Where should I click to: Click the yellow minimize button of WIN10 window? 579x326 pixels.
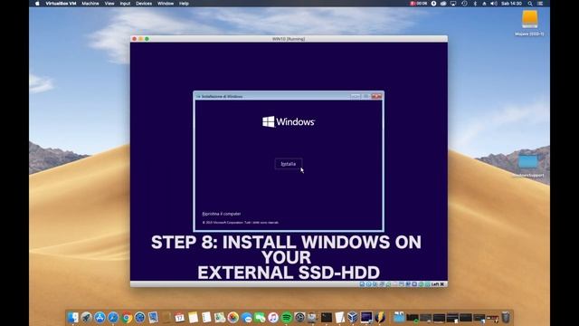coord(141,39)
